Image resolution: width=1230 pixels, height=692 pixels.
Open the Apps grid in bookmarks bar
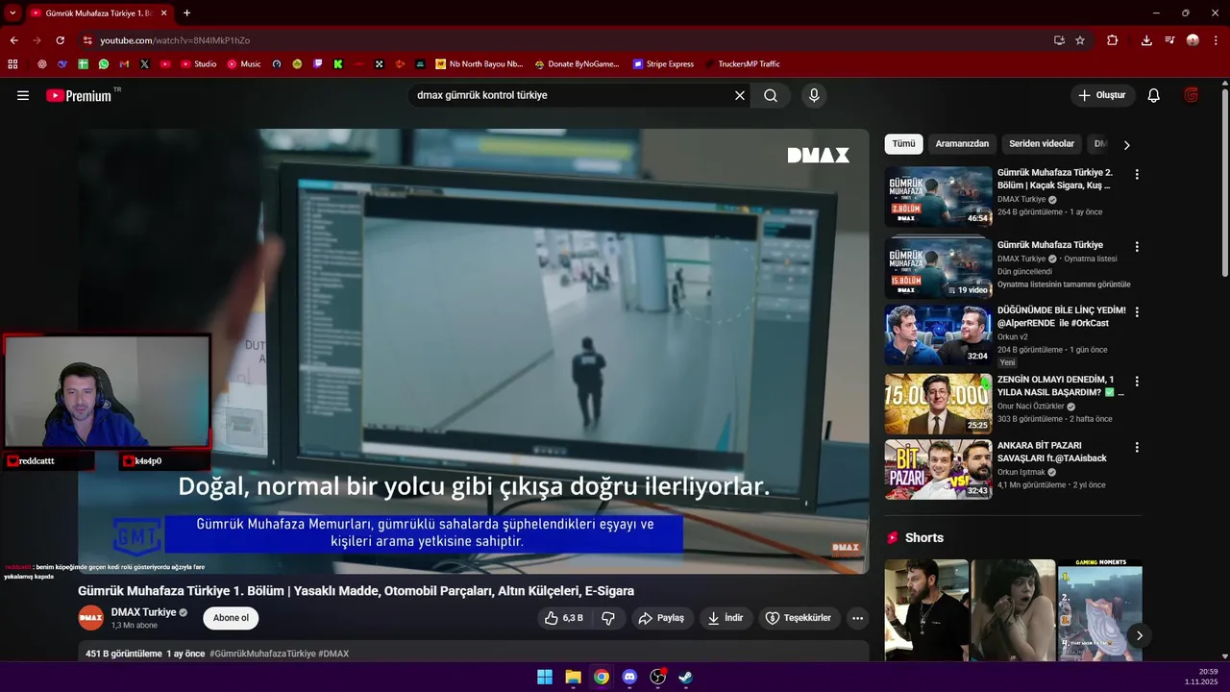pos(12,64)
